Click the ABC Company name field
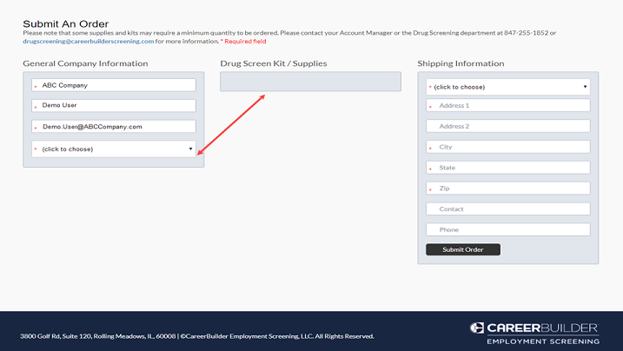623x351 pixels. [114, 85]
